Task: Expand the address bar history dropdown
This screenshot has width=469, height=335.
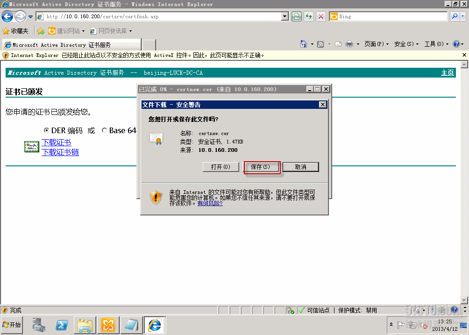Action: 285,16
